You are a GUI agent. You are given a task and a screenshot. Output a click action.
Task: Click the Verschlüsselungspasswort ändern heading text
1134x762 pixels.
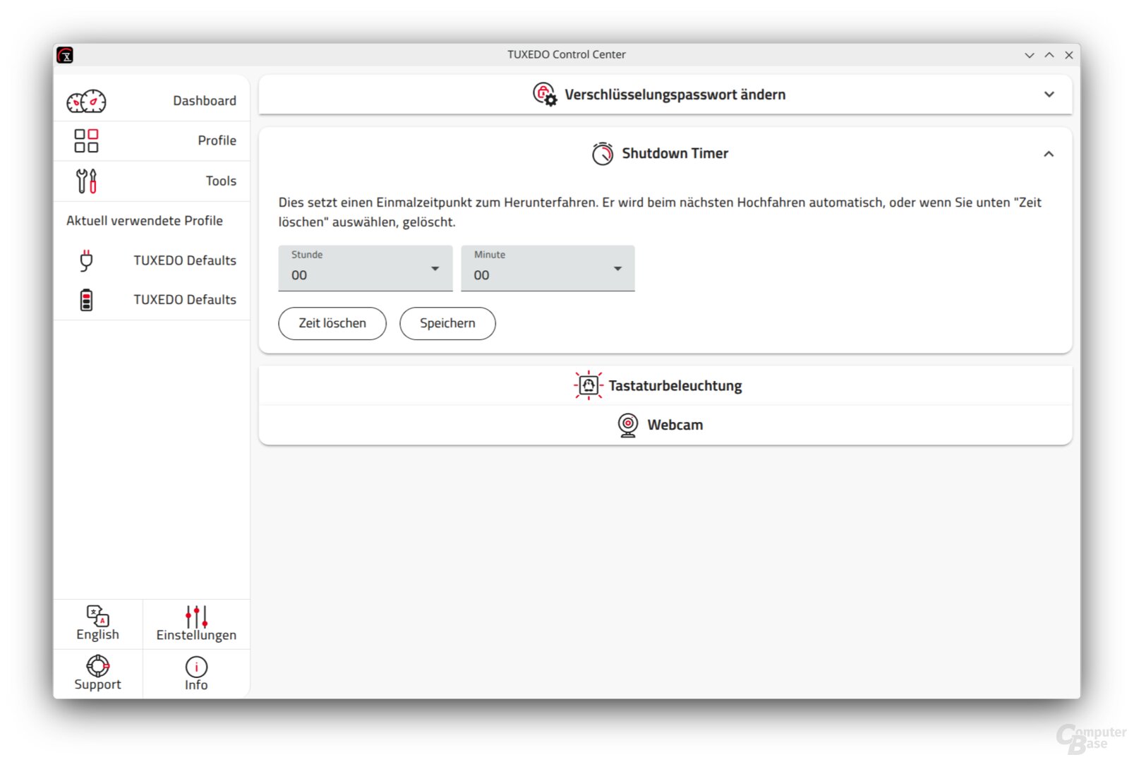click(x=675, y=95)
